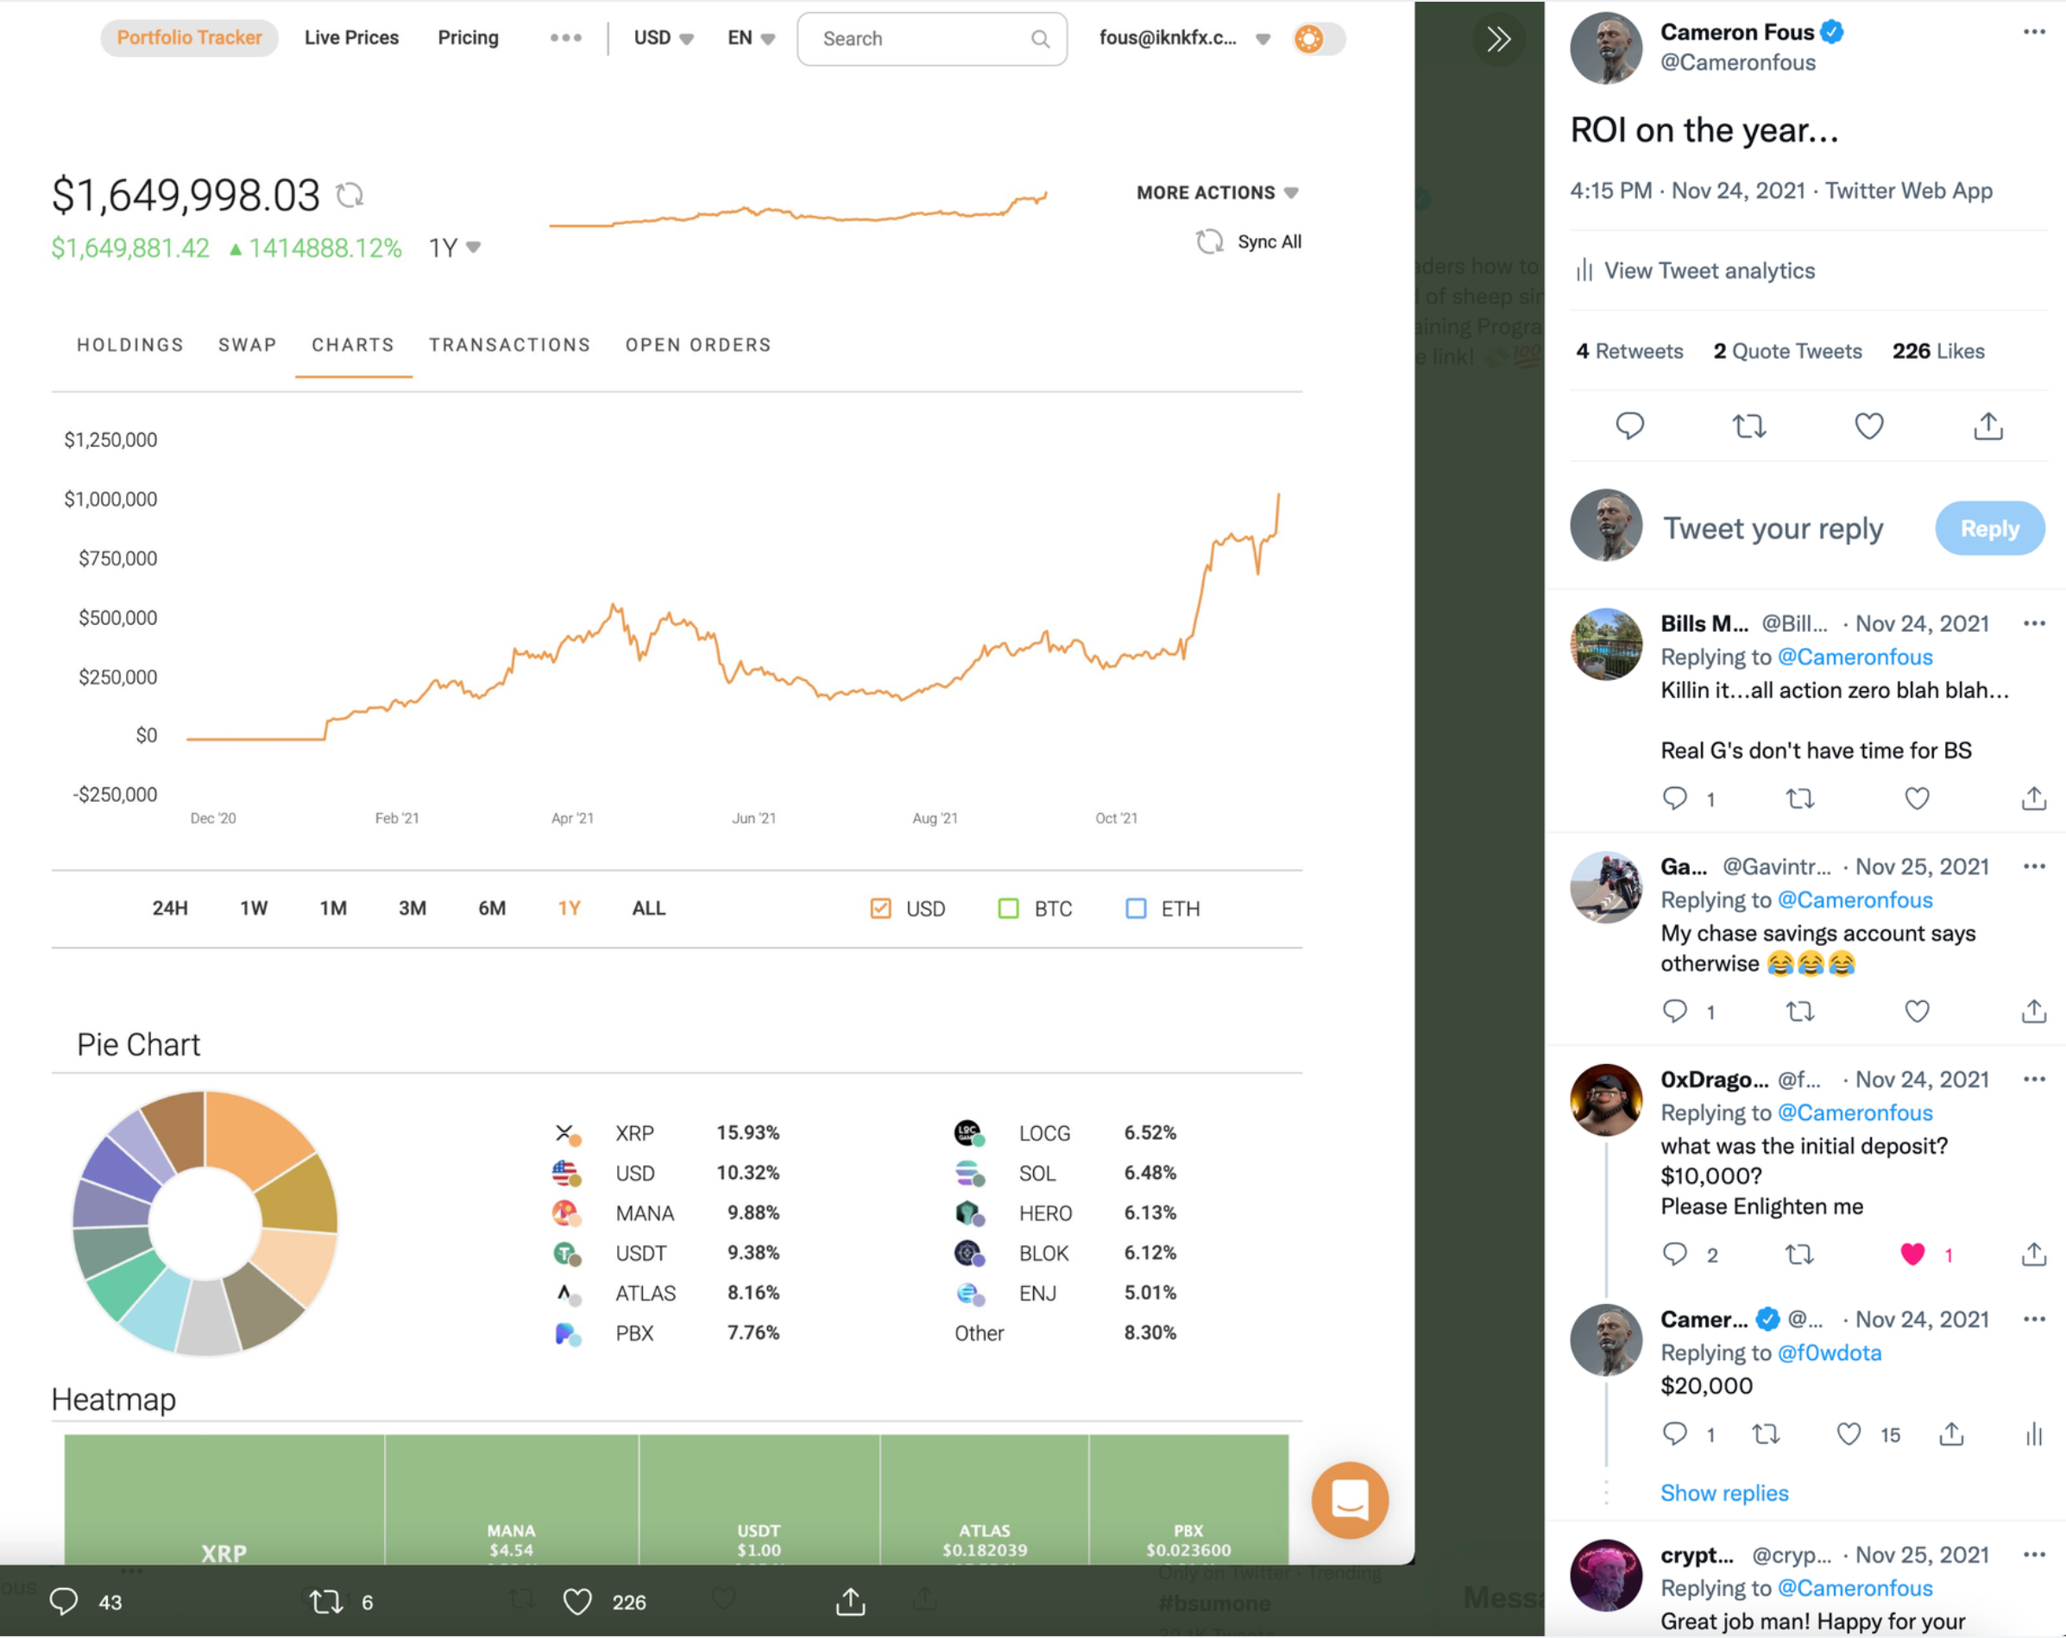2066x1638 pixels.
Task: Open more options on Bills M reply
Action: pos(2033,623)
